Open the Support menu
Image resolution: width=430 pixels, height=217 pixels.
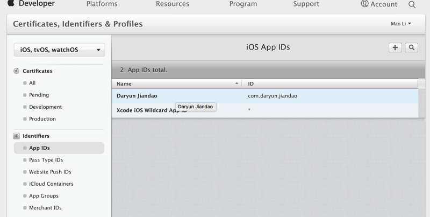(x=306, y=4)
